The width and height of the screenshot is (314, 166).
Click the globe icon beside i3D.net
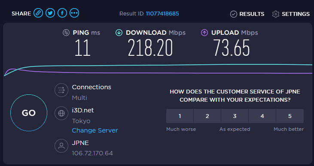tap(61, 113)
